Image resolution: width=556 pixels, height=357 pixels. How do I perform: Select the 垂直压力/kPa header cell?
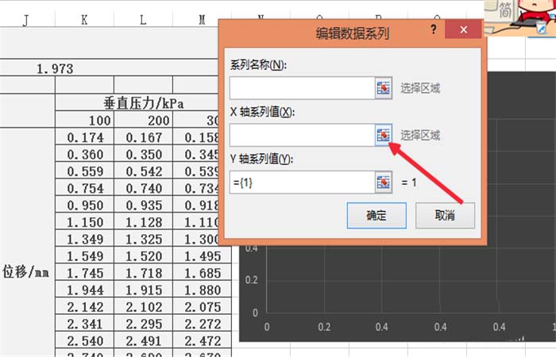pyautogui.click(x=143, y=102)
